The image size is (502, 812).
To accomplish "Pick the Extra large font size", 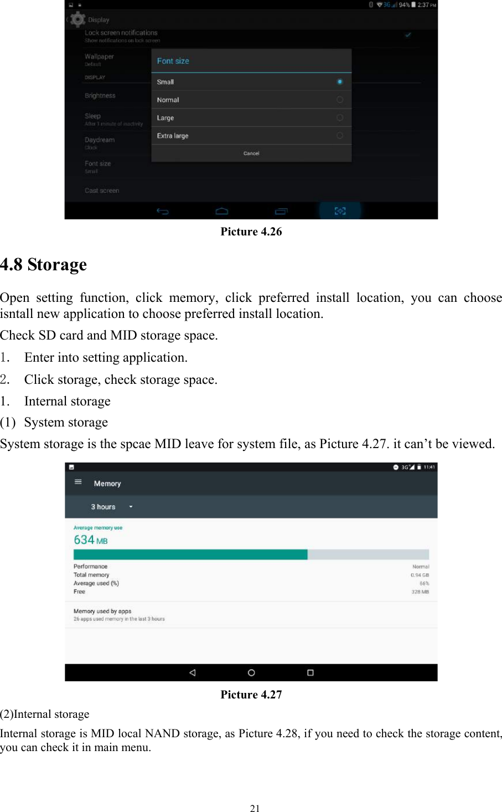I will click(339, 136).
